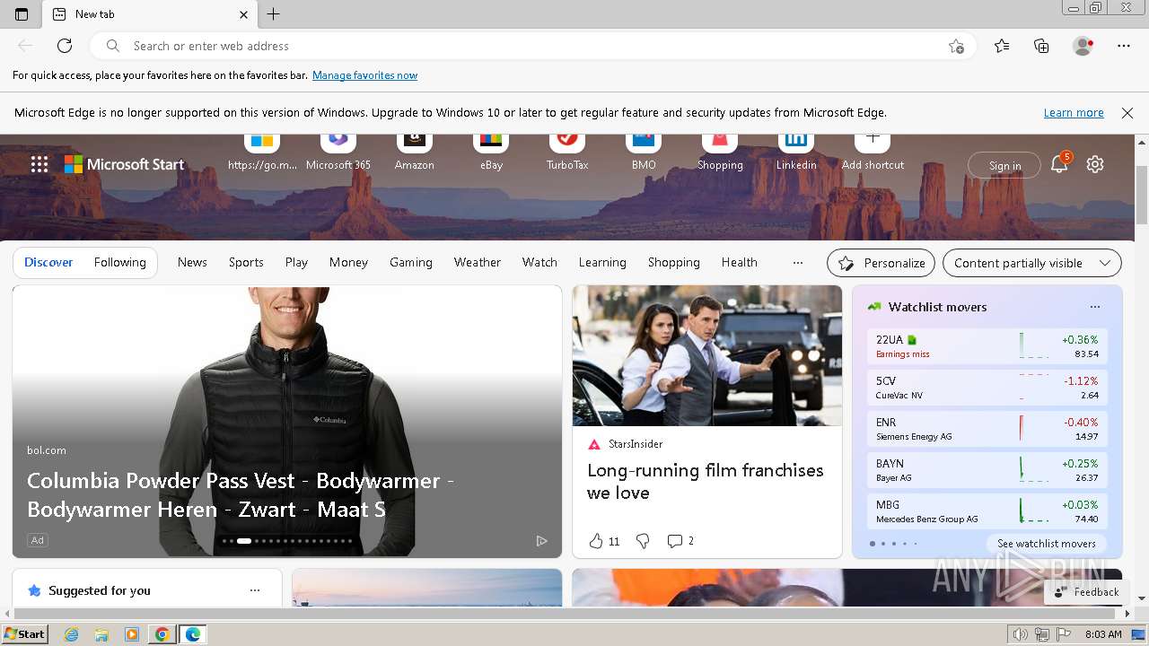Open the Health category
1149x646 pixels.
point(740,262)
